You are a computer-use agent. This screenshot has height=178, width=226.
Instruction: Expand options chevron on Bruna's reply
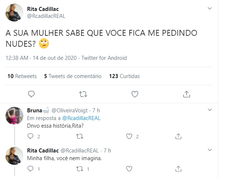(x=210, y=110)
